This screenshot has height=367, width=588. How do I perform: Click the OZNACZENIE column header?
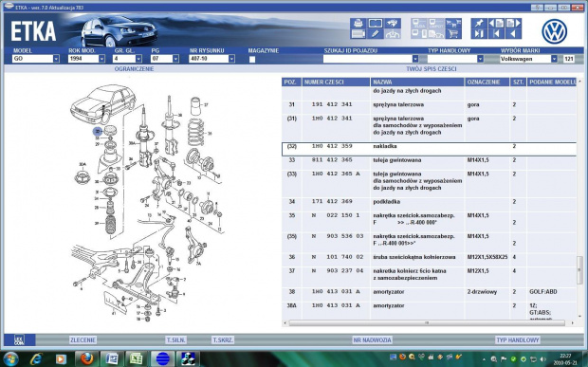(487, 83)
